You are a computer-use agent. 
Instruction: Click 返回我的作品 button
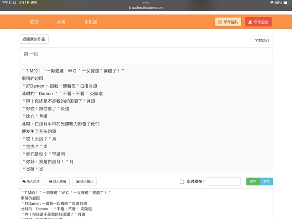click(34, 40)
